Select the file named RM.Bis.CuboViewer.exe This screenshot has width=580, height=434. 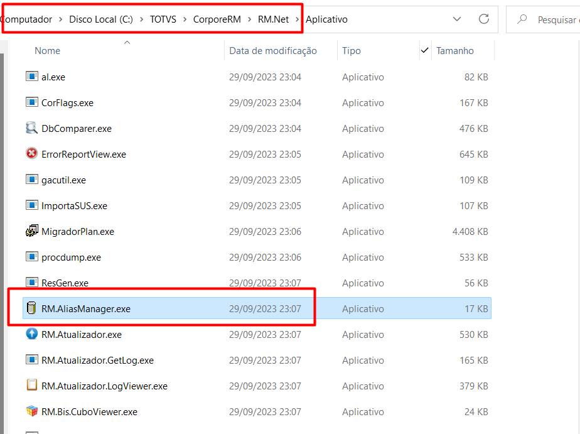pyautogui.click(x=89, y=412)
